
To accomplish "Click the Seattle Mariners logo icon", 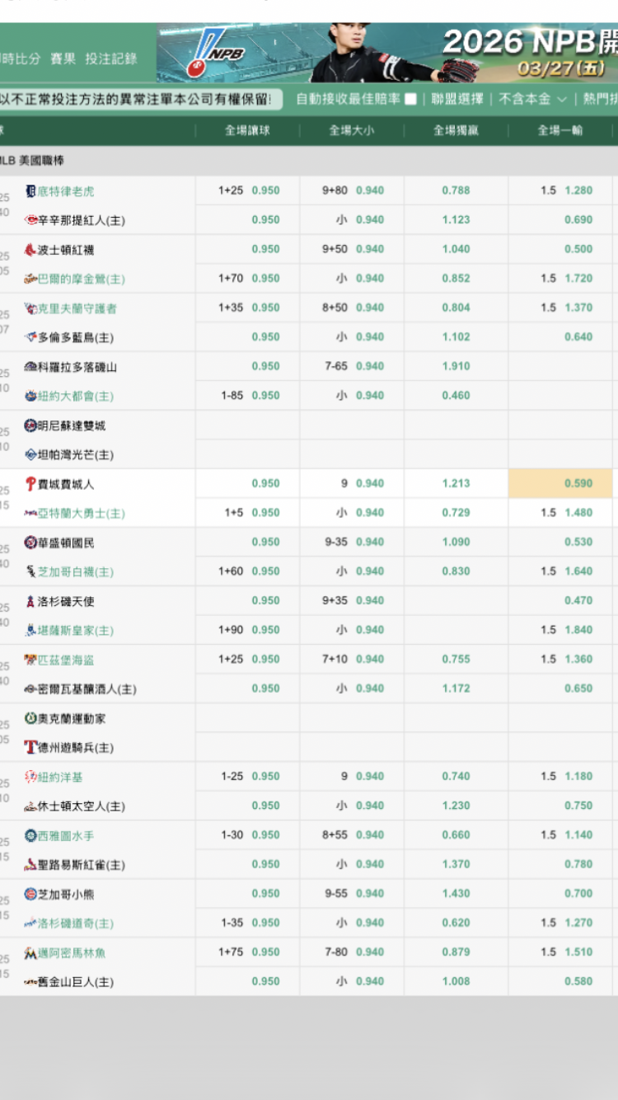I will click(30, 835).
